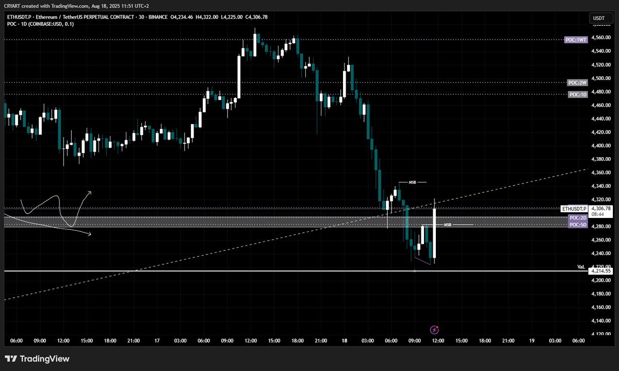Screen dimensions: 619x371
Task: Click the 4,214.55 Val. price label
Action: click(601, 271)
